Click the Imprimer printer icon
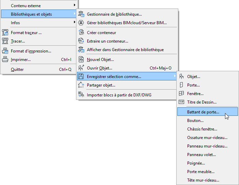The height and width of the screenshot is (185, 239). pos(5,60)
